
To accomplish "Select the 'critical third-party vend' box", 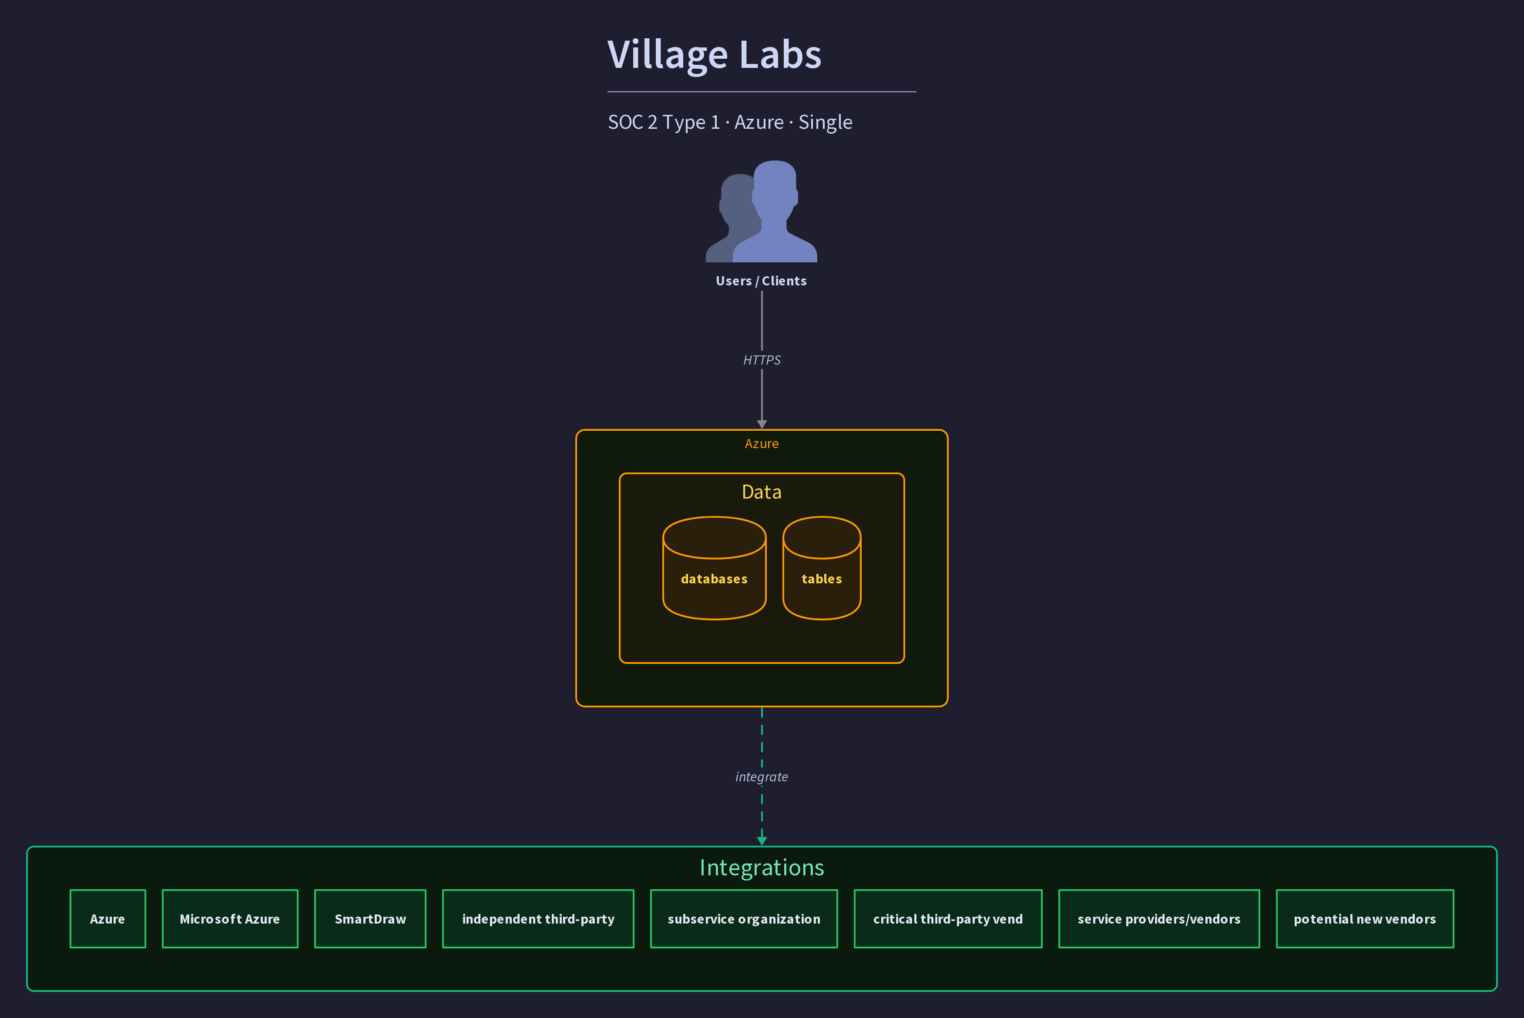I will pyautogui.click(x=948, y=919).
